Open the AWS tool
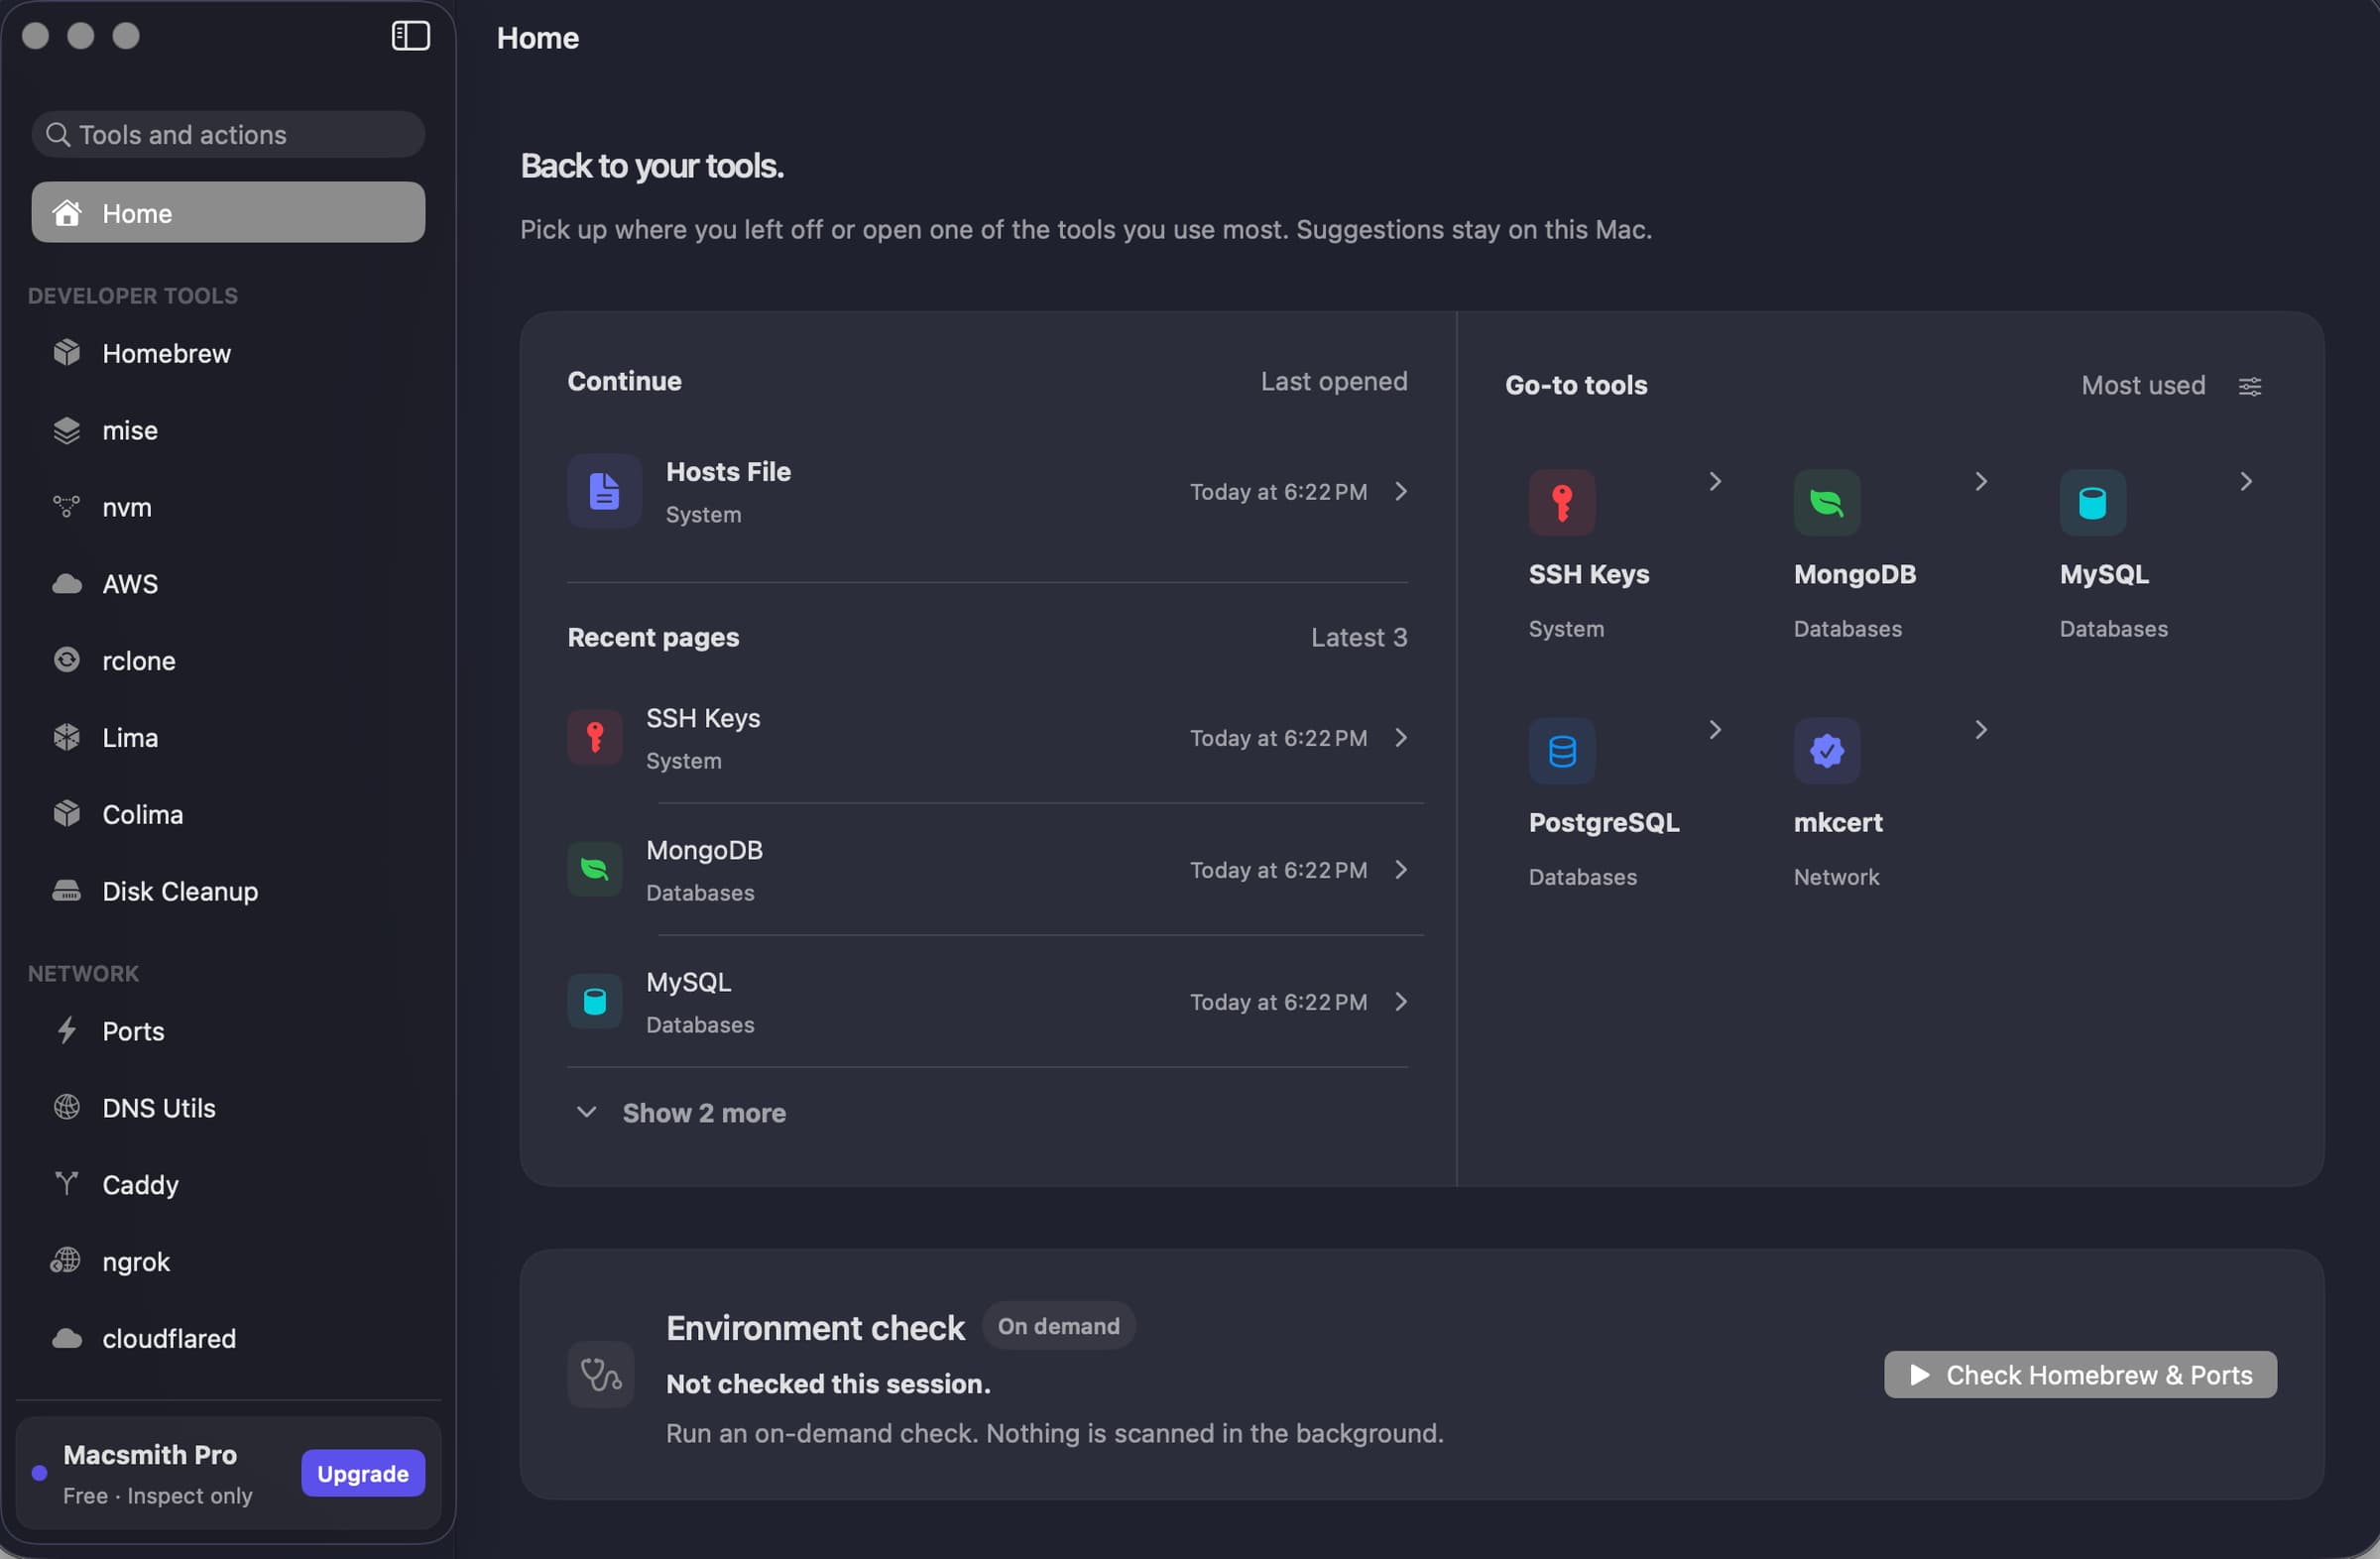This screenshot has height=1559, width=2380. pos(228,584)
